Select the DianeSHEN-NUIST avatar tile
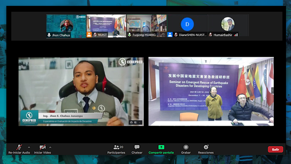Screen dimensions: 291x164 tap(187, 26)
